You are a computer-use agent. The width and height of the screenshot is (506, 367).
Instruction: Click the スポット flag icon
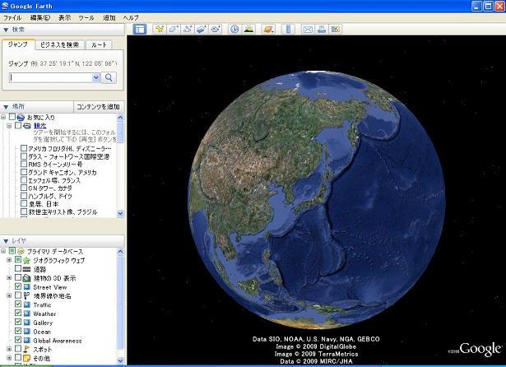[27, 349]
